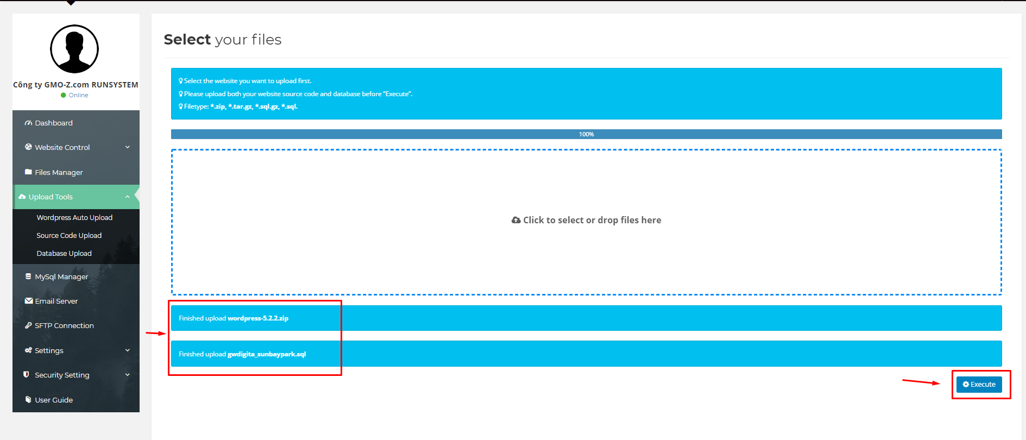Click the drop files here text

[592, 220]
